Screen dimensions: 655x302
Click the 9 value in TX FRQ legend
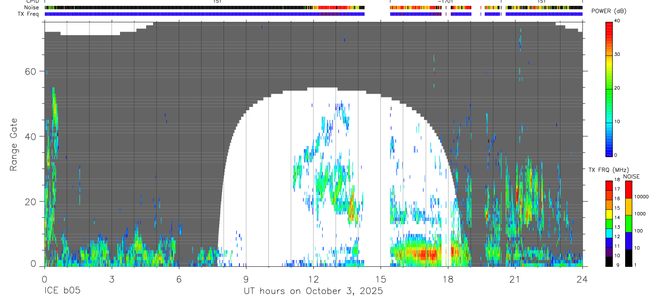coord(617,265)
